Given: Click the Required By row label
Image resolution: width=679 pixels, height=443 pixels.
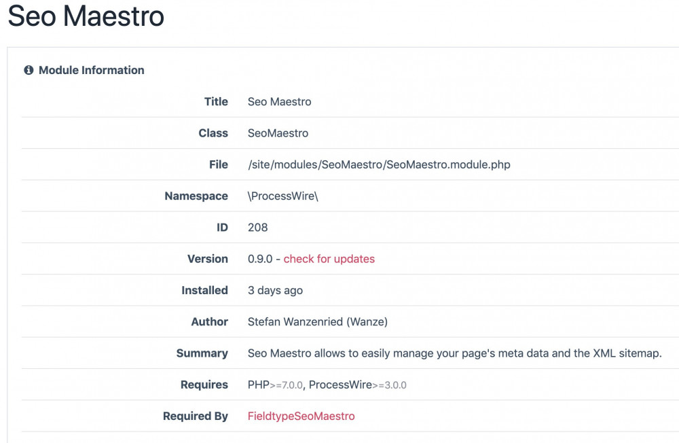Looking at the screenshot, I should [x=195, y=416].
